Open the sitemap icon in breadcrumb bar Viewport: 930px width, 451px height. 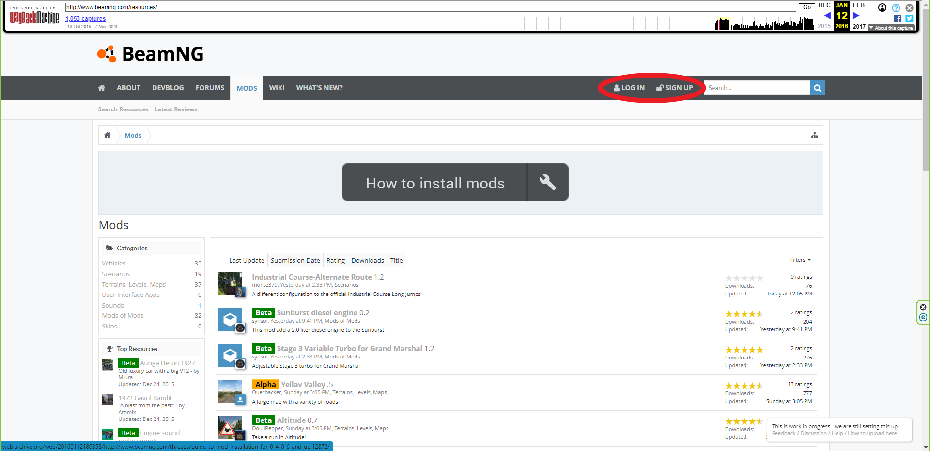[x=815, y=135]
